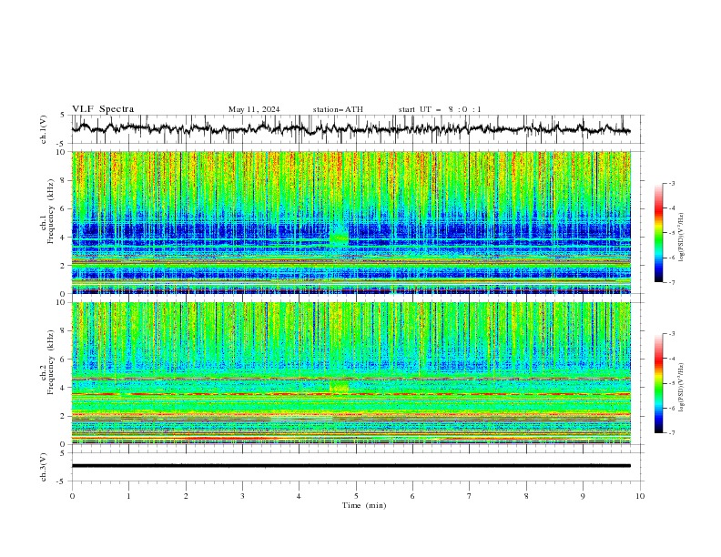Click the red 3.5 kHz line in ch.2 spectrogram
This screenshot has width=721, height=557.
(x=350, y=394)
